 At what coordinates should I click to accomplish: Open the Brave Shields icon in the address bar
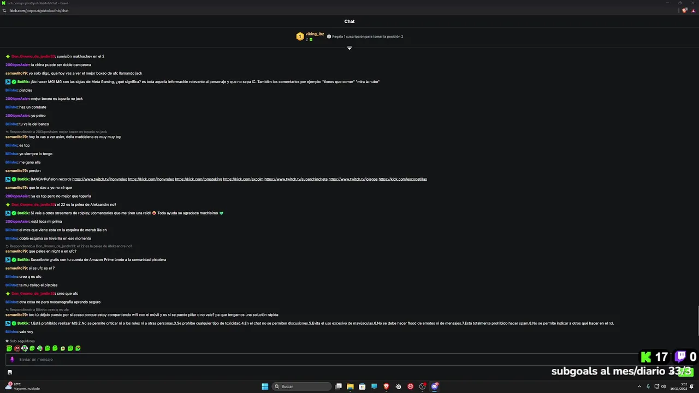pyautogui.click(x=684, y=10)
